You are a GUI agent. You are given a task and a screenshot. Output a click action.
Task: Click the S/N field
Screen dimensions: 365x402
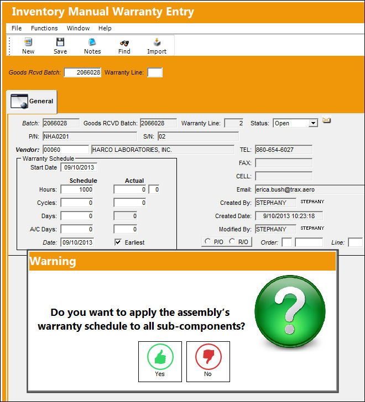(198, 136)
